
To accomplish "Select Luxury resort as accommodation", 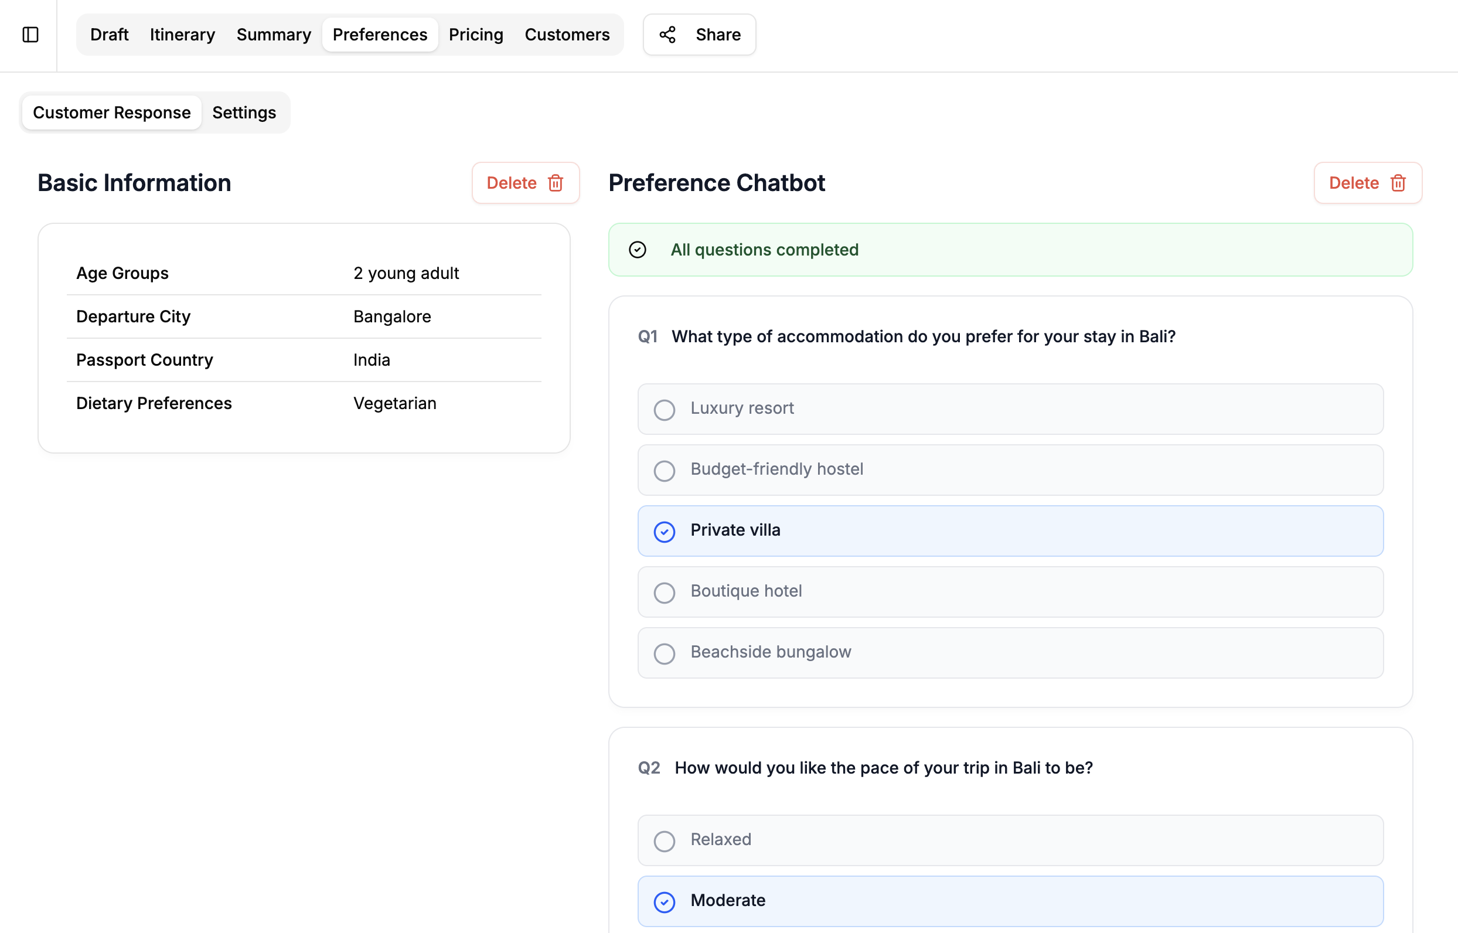I will point(1009,410).
